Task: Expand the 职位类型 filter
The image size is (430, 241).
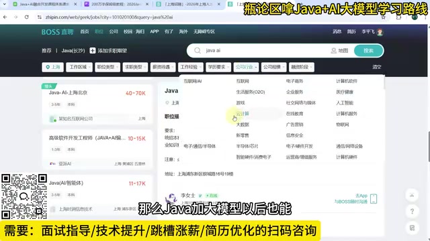Action: [x=107, y=67]
